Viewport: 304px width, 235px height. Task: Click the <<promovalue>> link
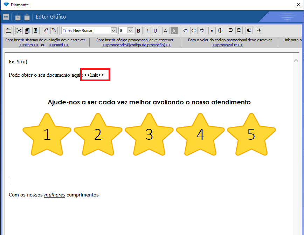point(227,45)
